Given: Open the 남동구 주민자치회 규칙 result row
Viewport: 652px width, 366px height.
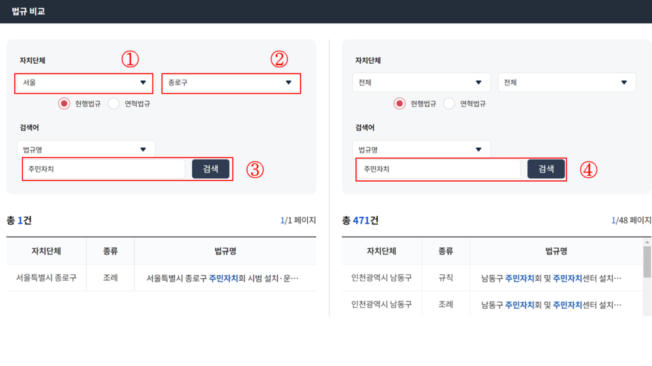Looking at the screenshot, I should [x=551, y=278].
